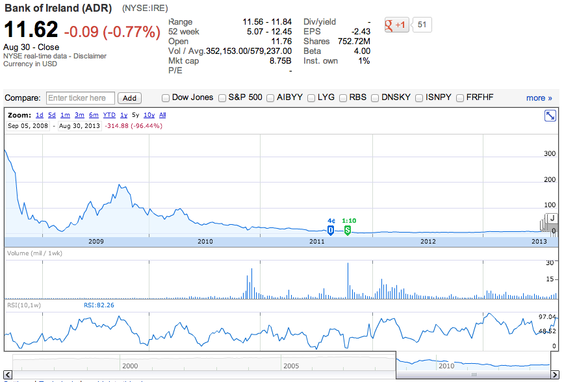Screen dimensions: 564x382
Task: Click the 2010 label in overview timeline
Action: 446,366
